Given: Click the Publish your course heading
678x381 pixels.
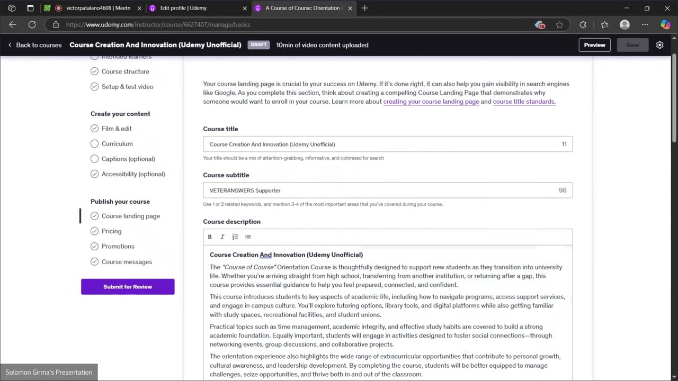Looking at the screenshot, I should click(x=120, y=202).
